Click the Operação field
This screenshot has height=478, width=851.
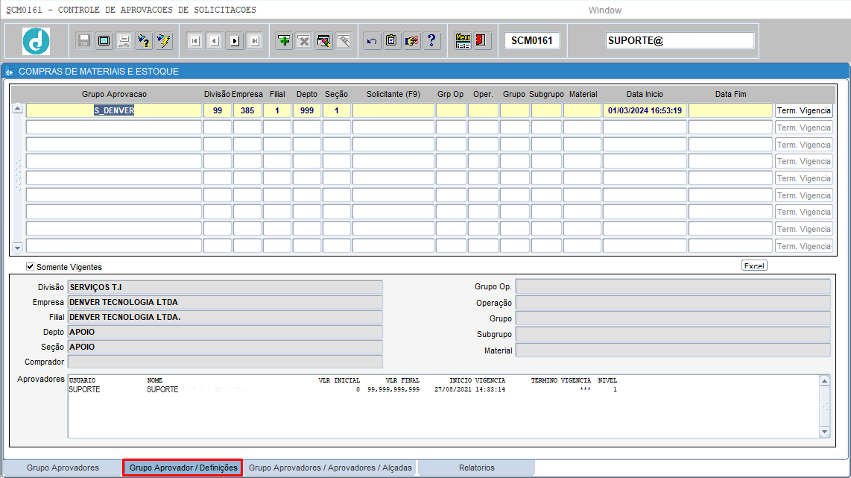click(673, 303)
